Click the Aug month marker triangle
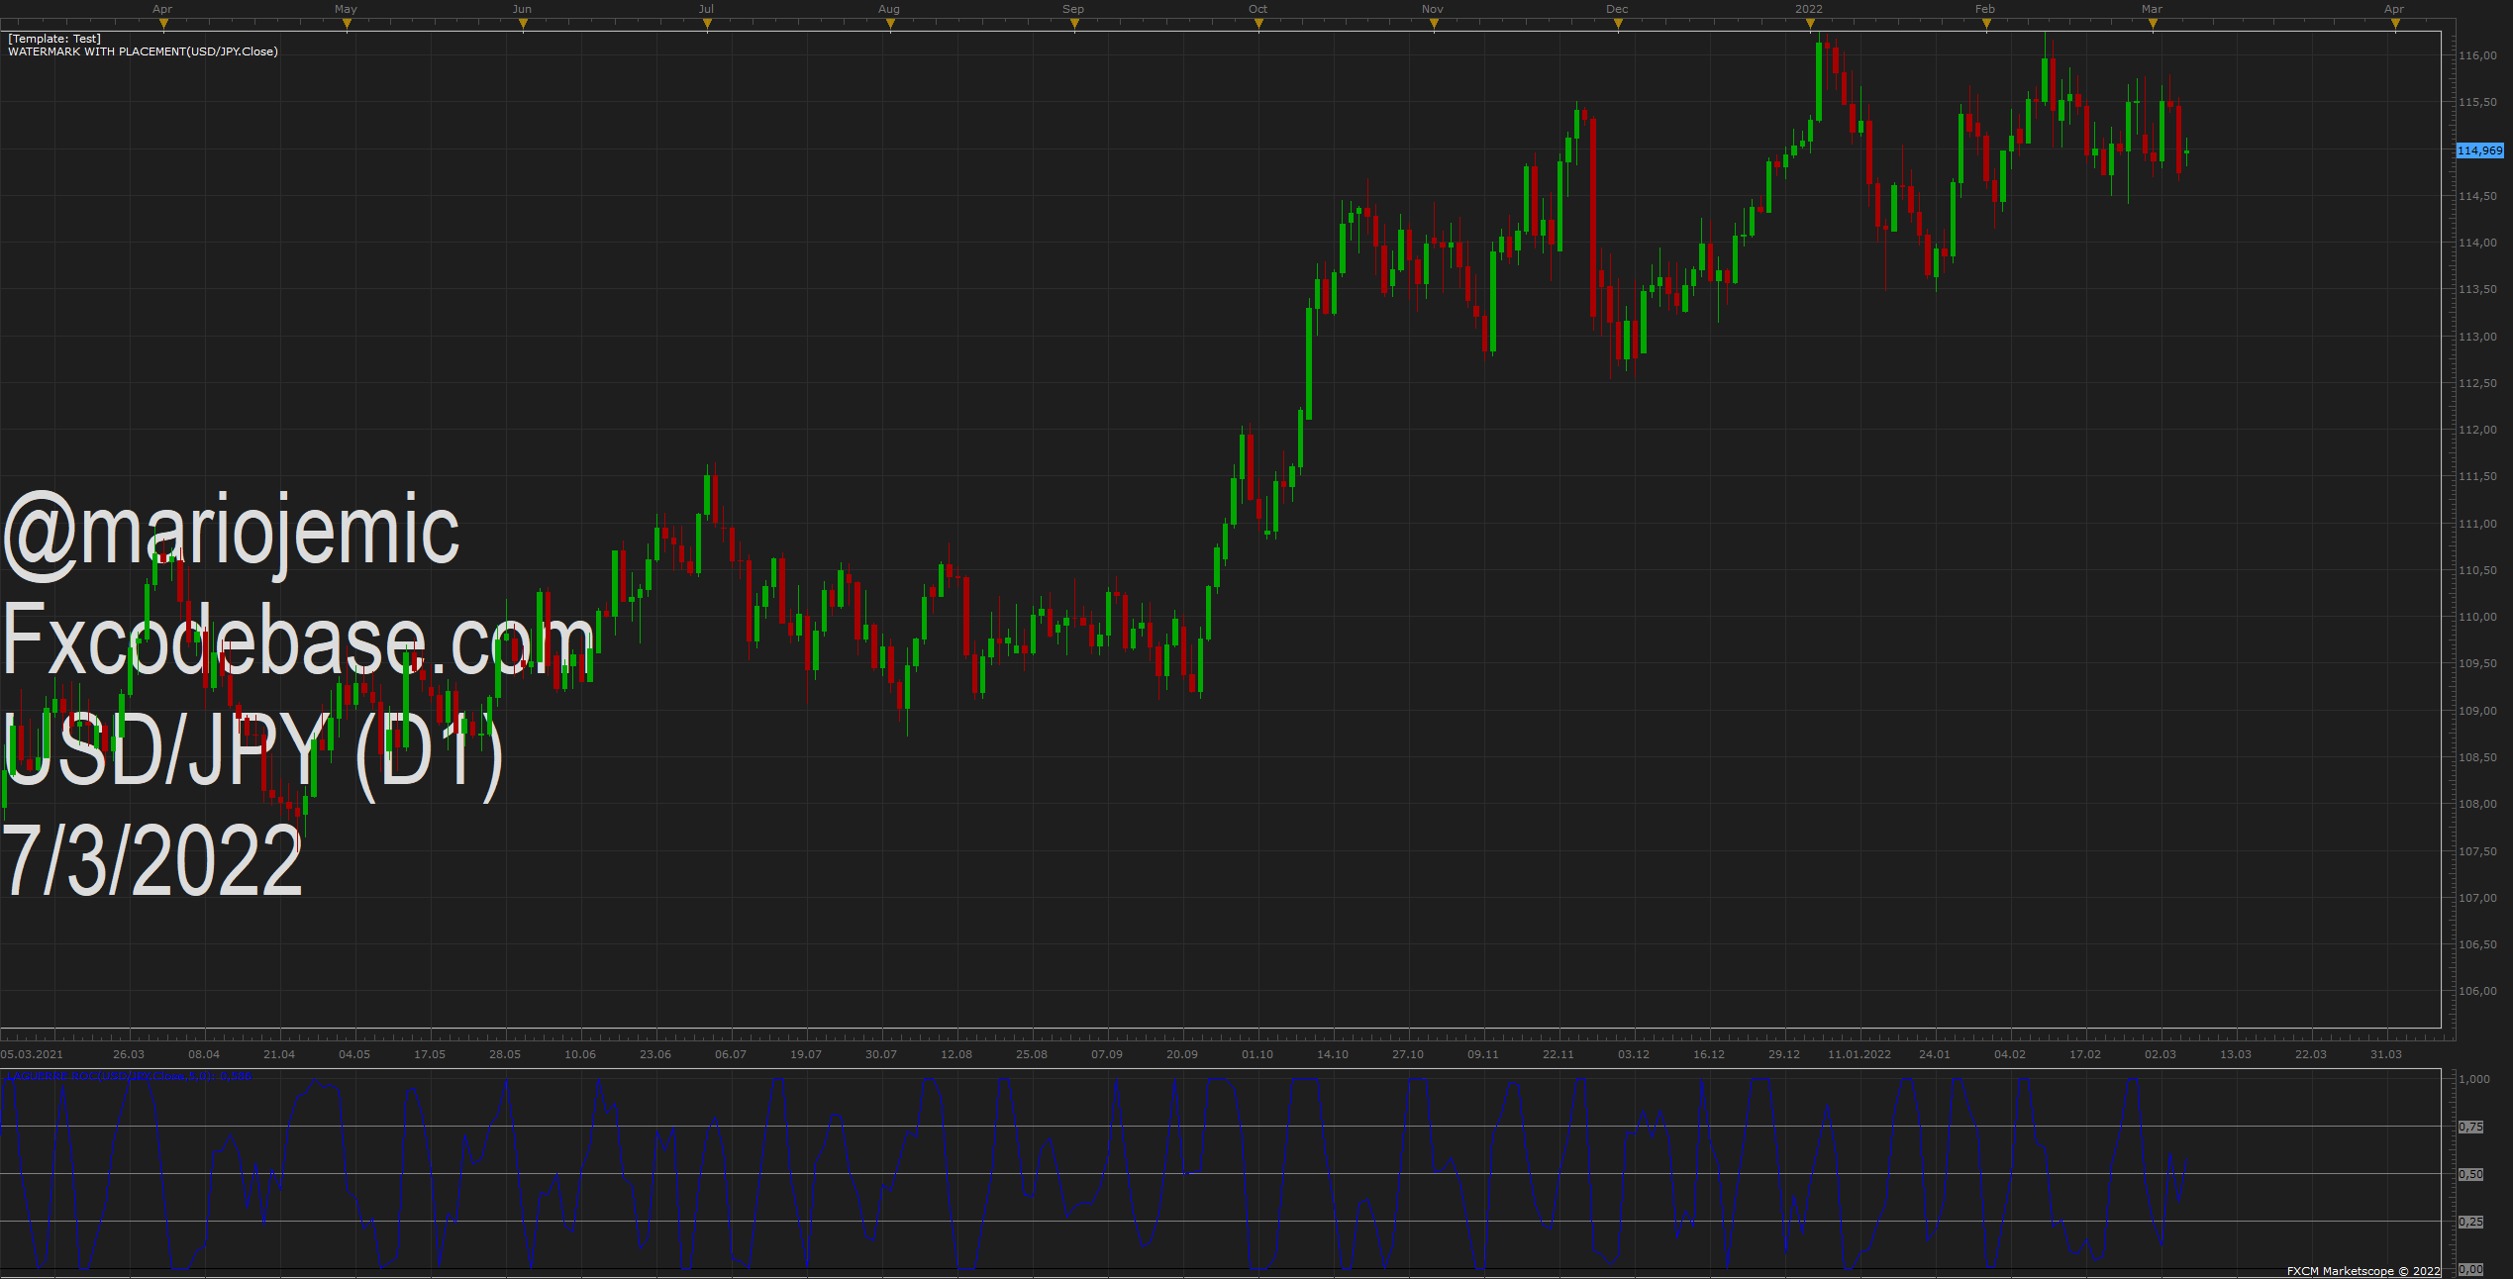Viewport: 2513px width, 1279px height. point(890,25)
